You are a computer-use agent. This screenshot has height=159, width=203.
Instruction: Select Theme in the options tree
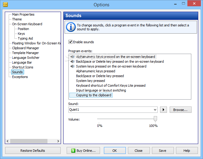tap(17, 19)
